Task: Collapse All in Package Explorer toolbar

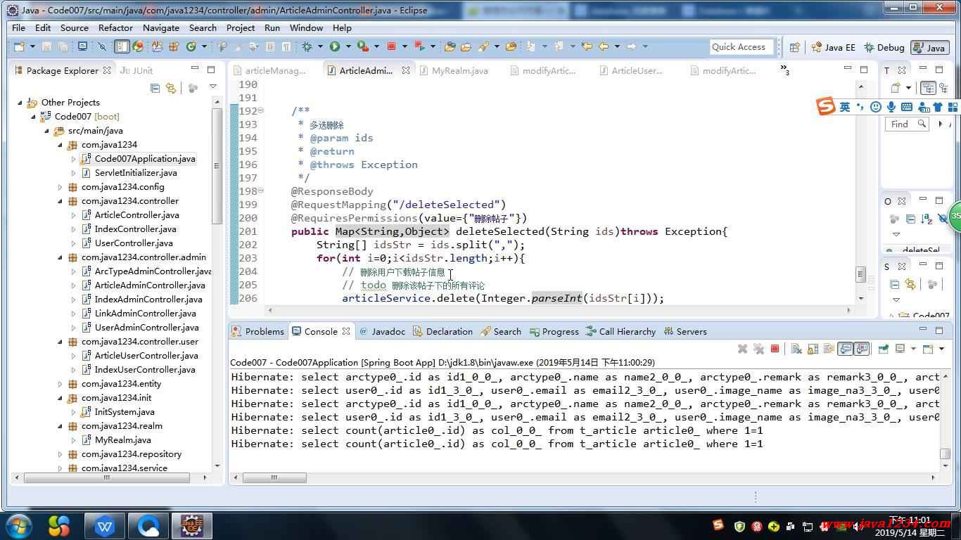Action: coord(155,88)
